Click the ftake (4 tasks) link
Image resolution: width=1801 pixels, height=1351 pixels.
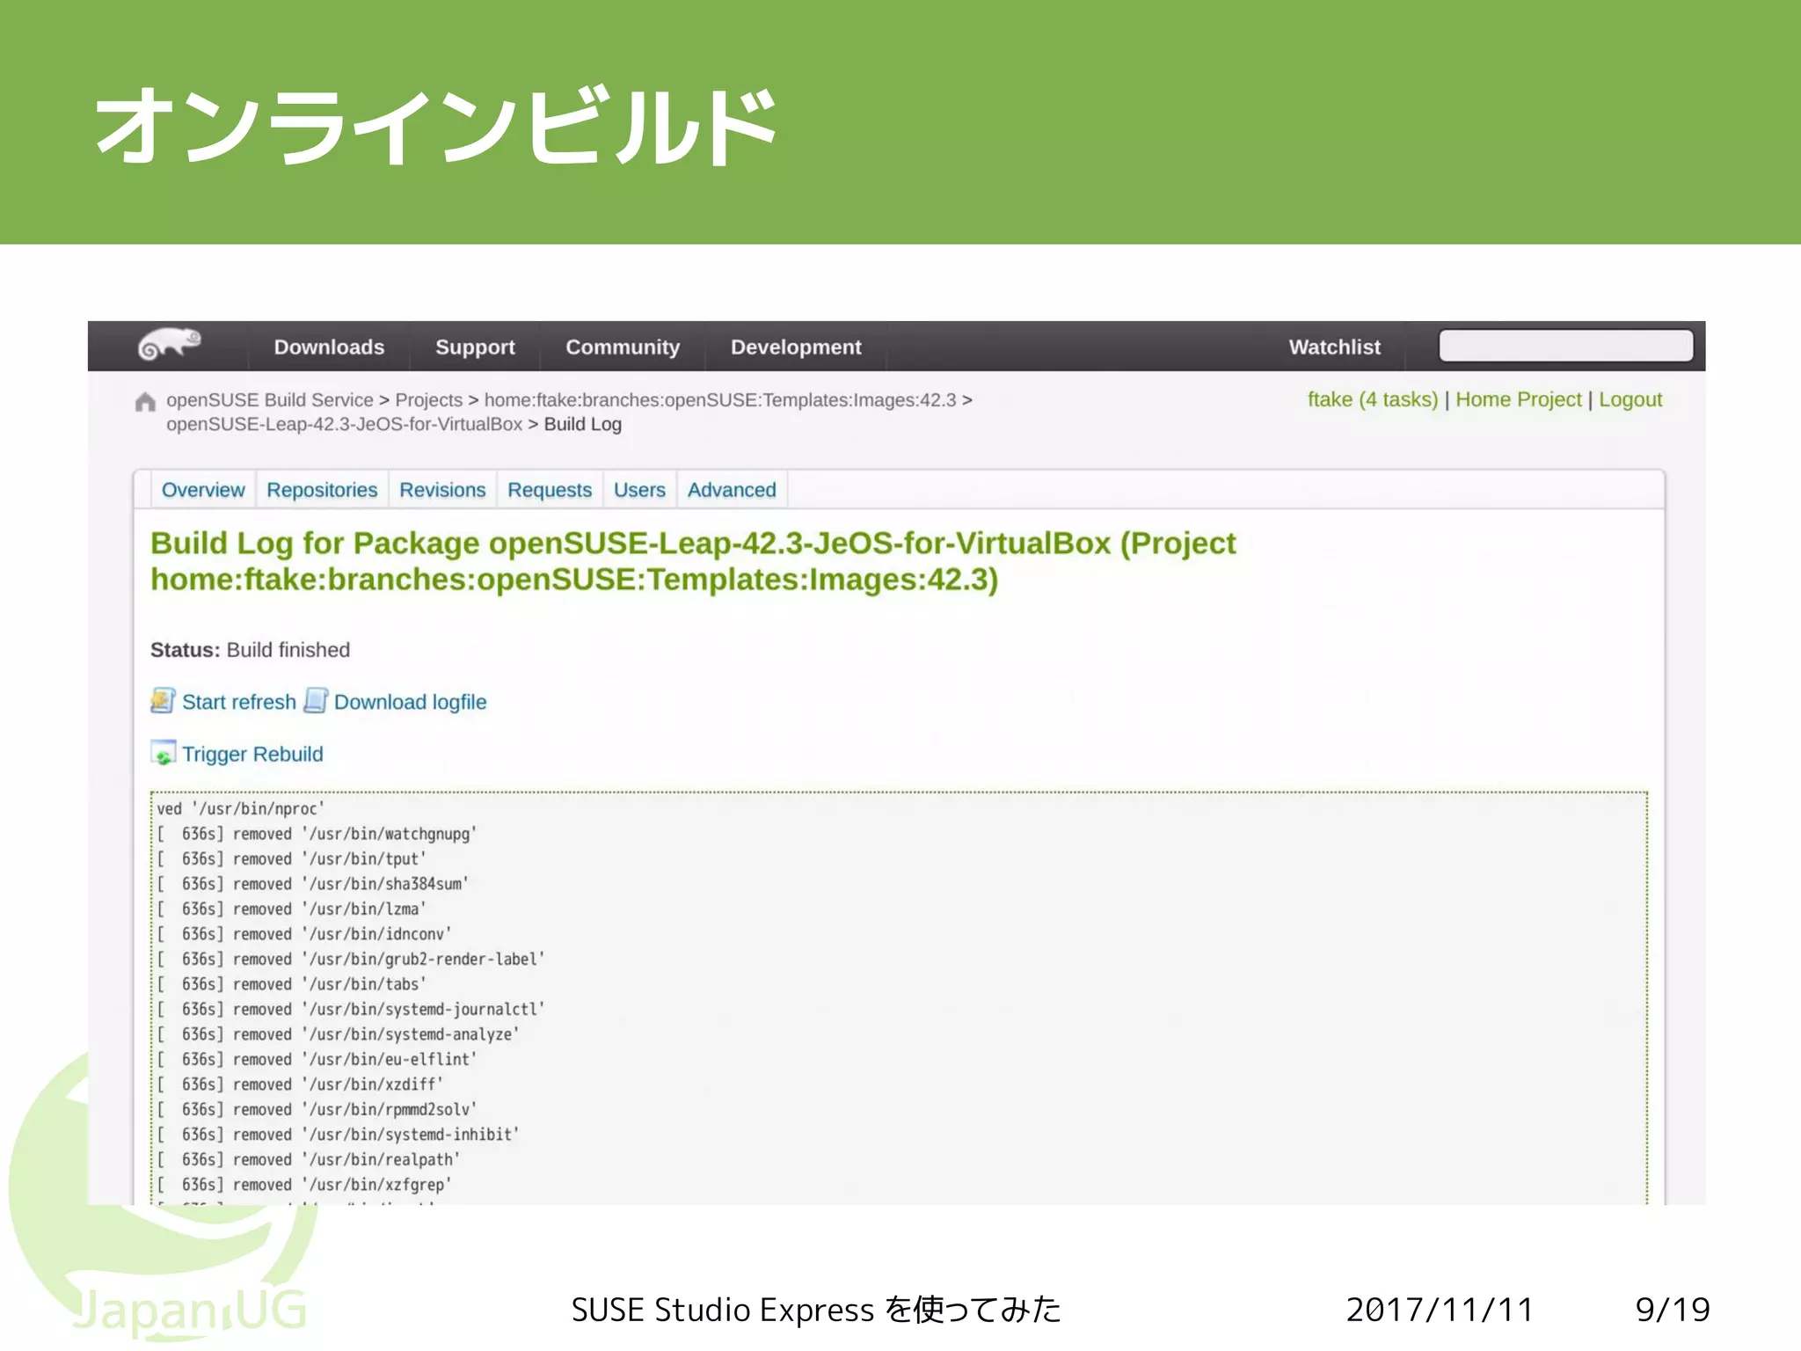coord(1373,399)
